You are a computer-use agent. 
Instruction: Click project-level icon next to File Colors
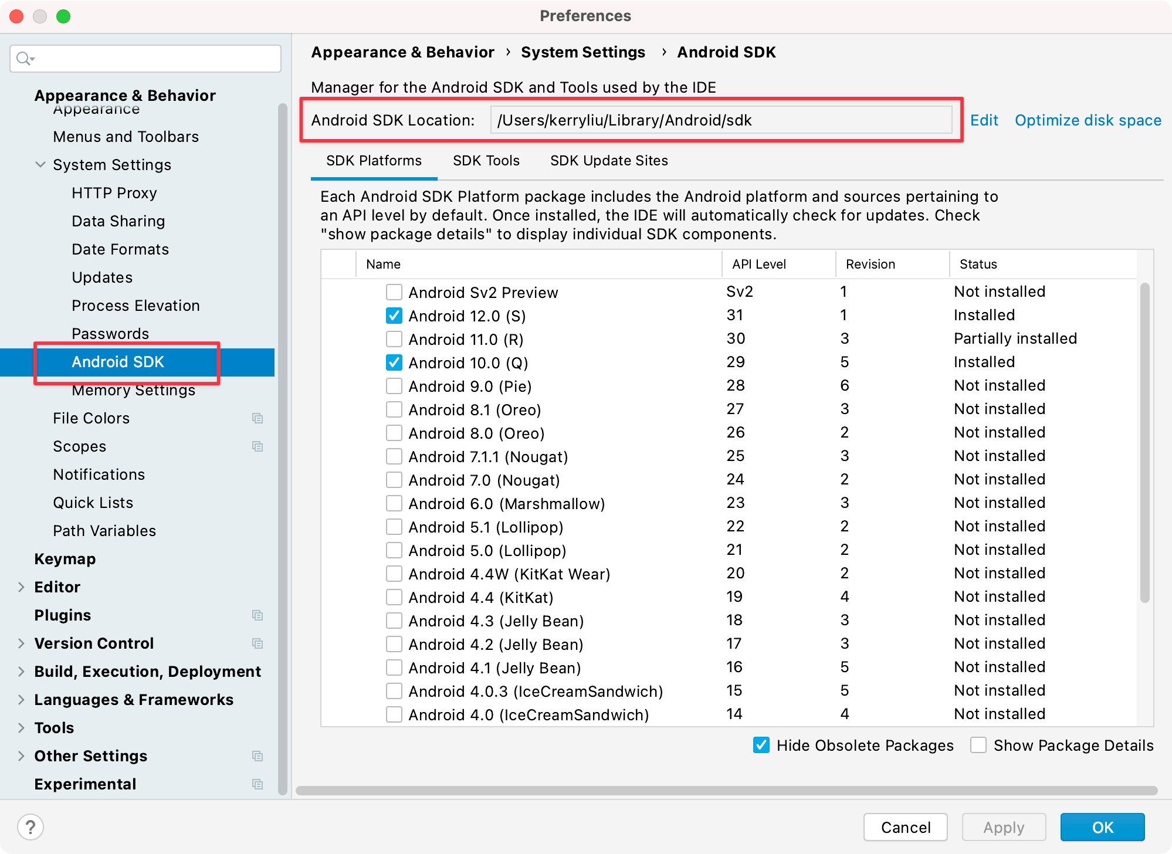[257, 418]
